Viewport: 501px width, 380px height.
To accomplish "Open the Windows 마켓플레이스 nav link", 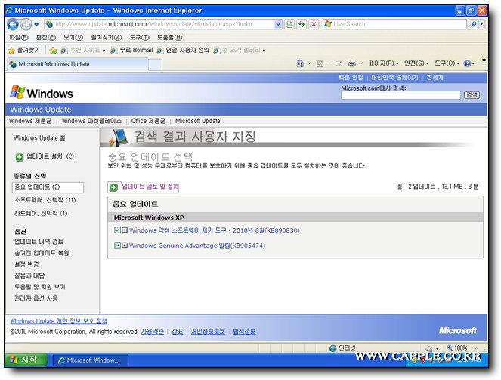I will point(91,121).
